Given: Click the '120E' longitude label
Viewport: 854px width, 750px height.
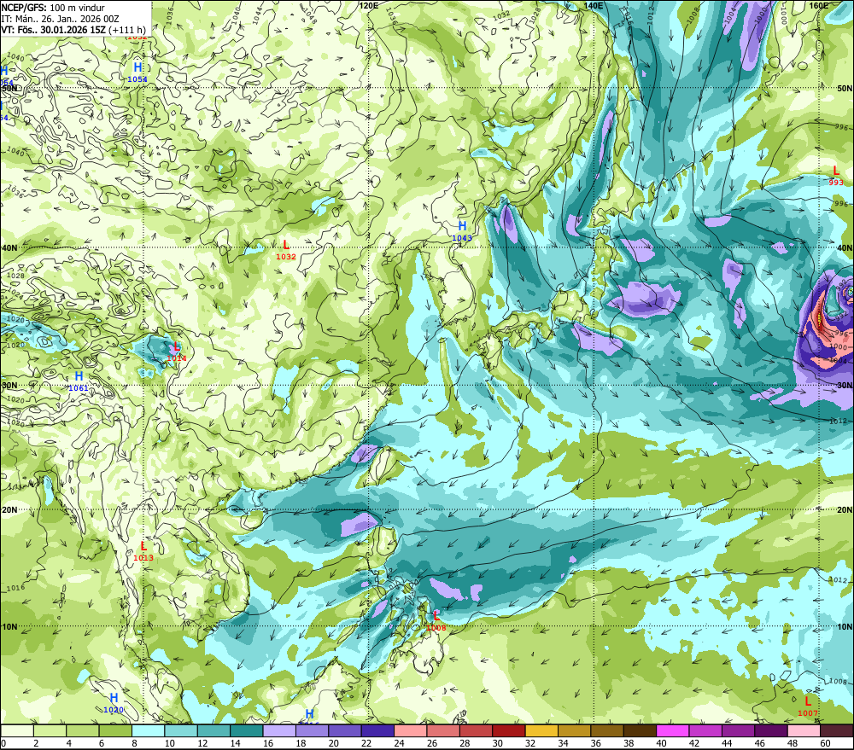Looking at the screenshot, I should point(369,5).
